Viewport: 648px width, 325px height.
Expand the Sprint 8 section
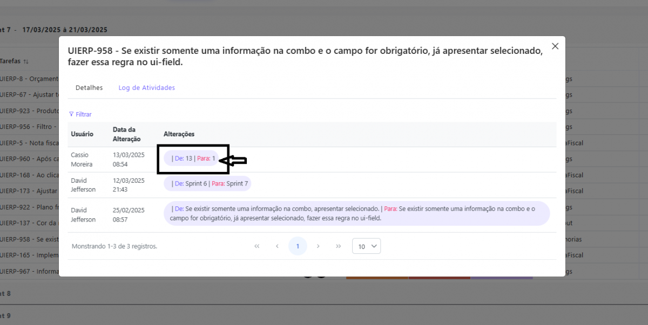point(5,294)
